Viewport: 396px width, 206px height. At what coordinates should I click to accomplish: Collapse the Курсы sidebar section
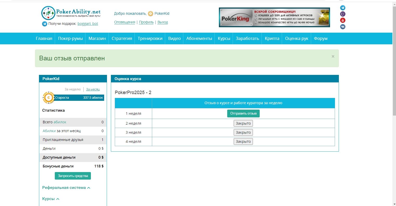pyautogui.click(x=51, y=199)
